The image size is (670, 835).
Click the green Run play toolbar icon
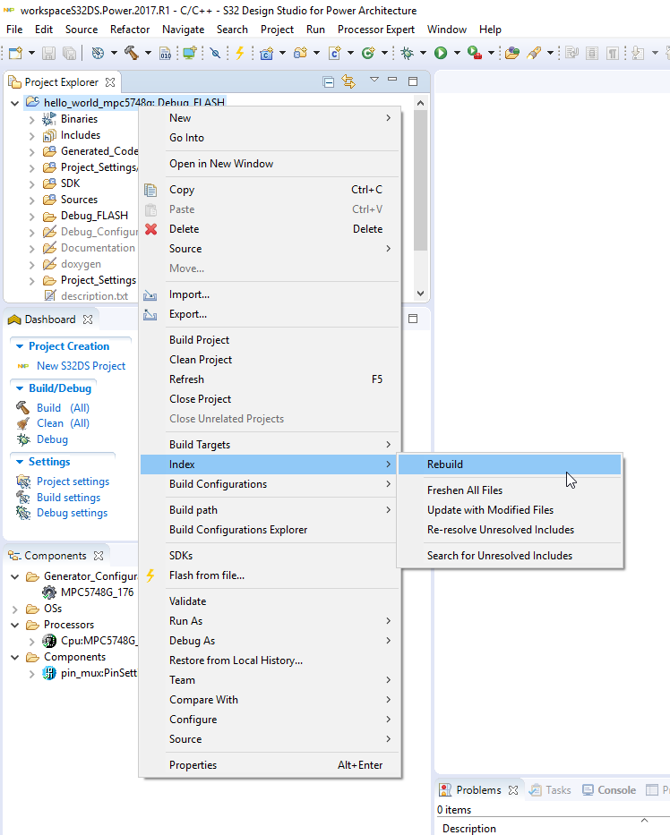441,53
